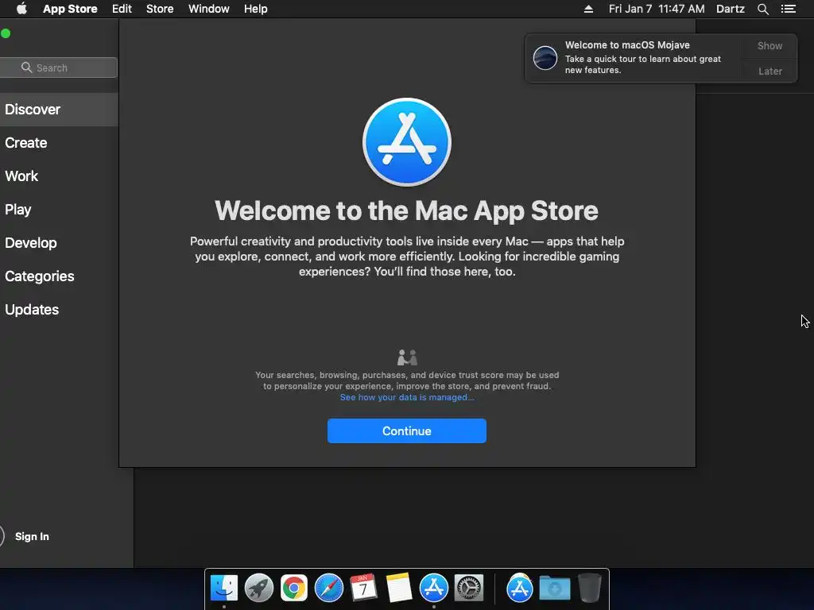The width and height of the screenshot is (814, 610).
Task: Open Notification Center list icon
Action: 788,9
